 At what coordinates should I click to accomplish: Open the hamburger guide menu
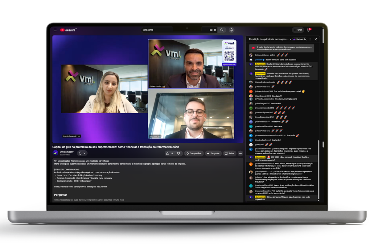tap(55, 30)
